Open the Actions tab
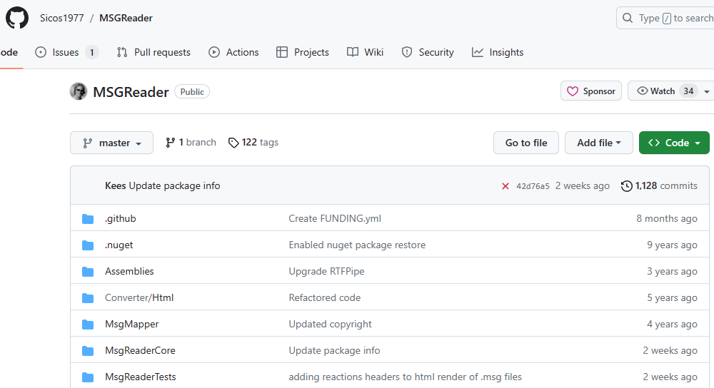 pos(233,52)
